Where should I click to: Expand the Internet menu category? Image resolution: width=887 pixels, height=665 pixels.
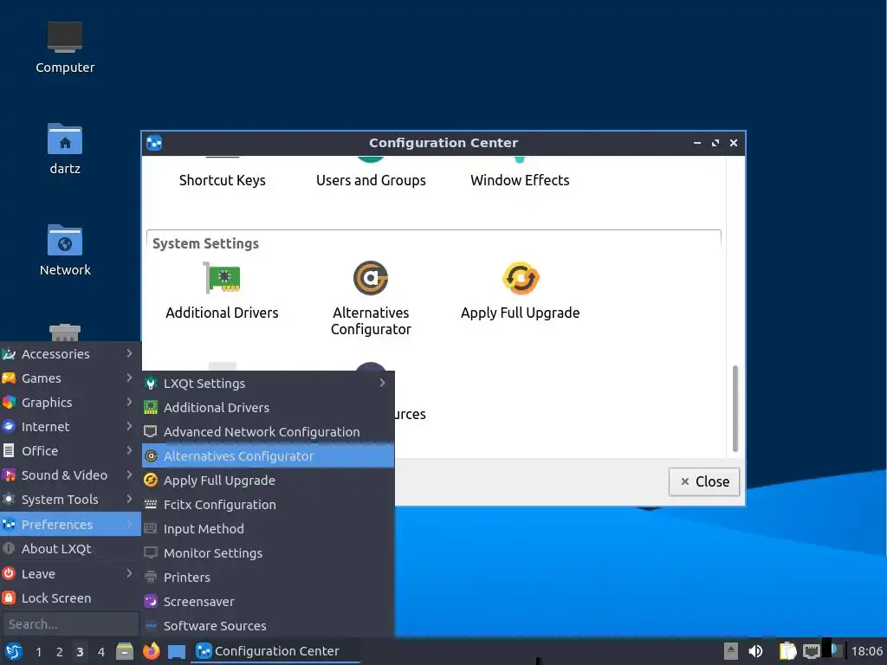[70, 427]
